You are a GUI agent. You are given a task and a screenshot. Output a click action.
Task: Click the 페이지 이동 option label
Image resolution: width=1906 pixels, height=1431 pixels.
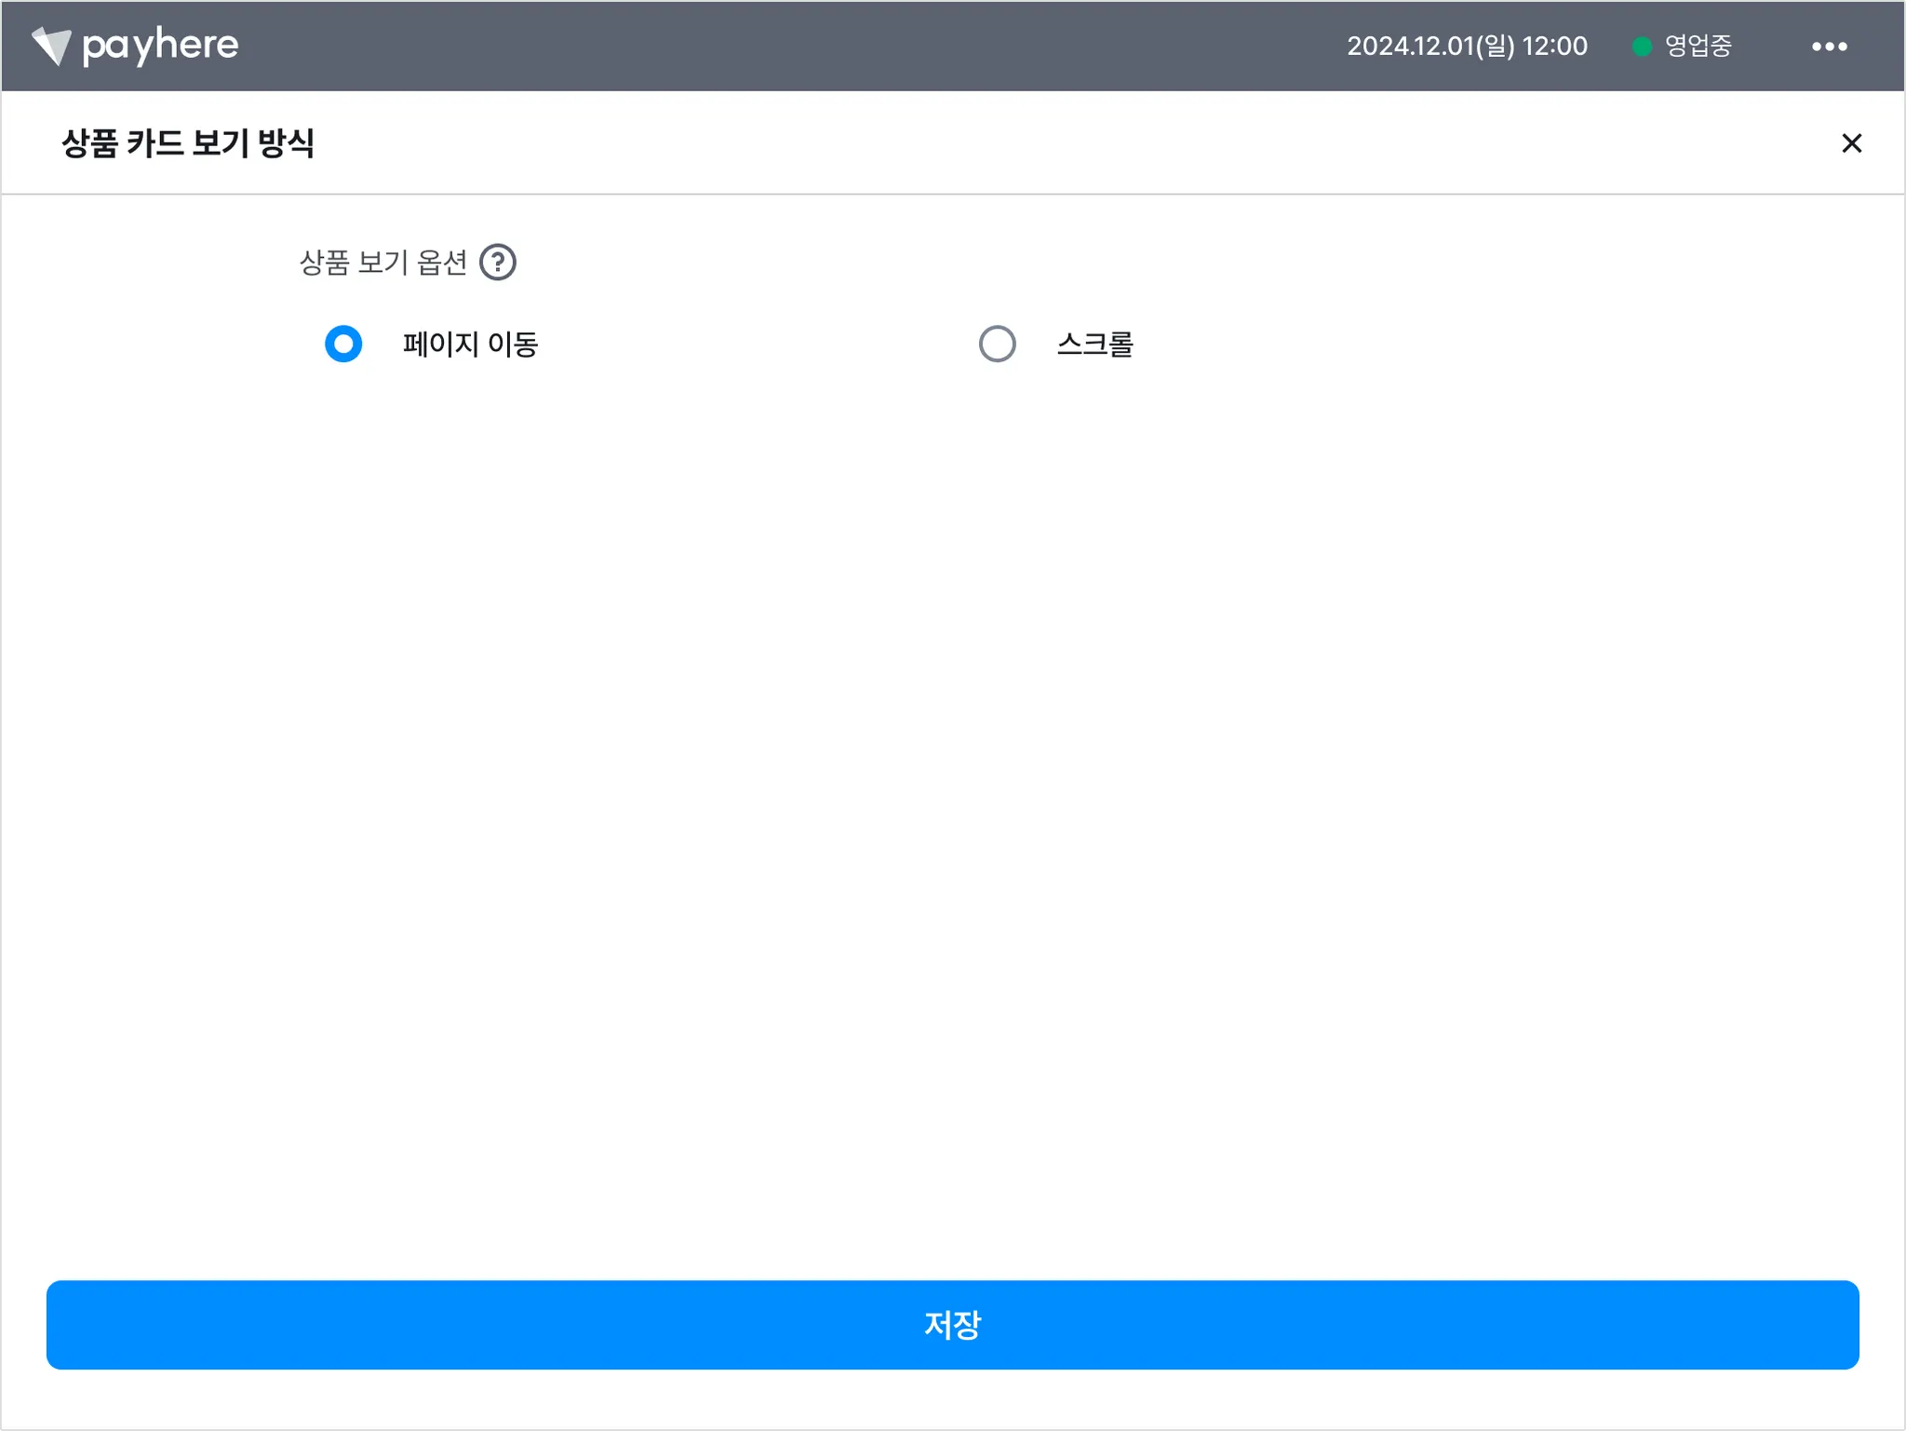tap(470, 344)
